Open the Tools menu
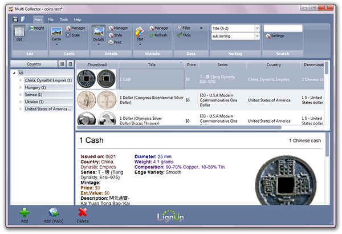Image resolution: width=342 pixels, height=234 pixels. click(64, 19)
